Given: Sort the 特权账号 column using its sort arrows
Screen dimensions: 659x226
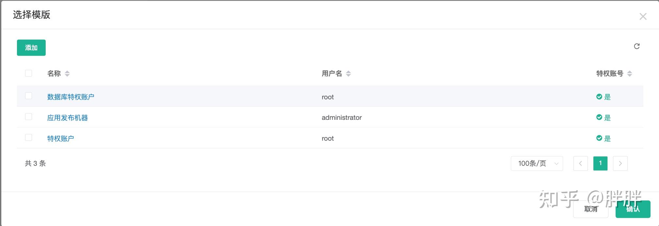Looking at the screenshot, I should [x=629, y=74].
